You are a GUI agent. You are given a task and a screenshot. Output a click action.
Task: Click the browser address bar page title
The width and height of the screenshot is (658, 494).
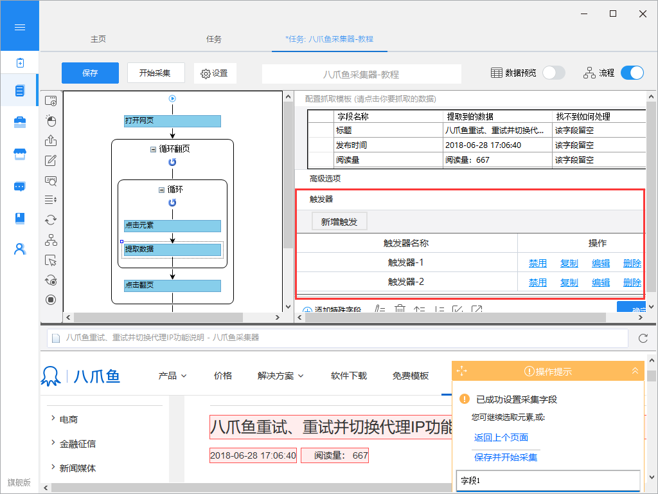click(x=163, y=338)
